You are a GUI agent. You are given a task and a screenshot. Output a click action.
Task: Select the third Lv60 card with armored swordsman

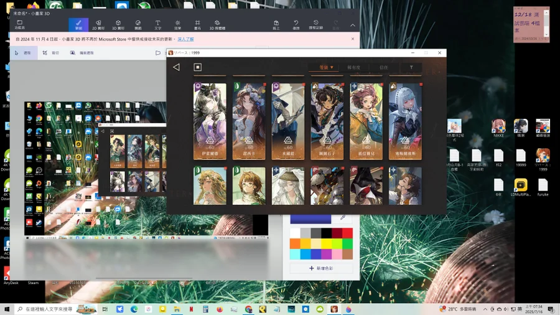point(288,121)
